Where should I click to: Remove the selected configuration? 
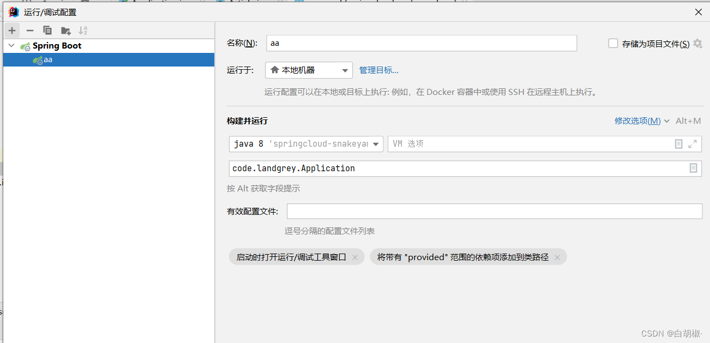point(29,31)
